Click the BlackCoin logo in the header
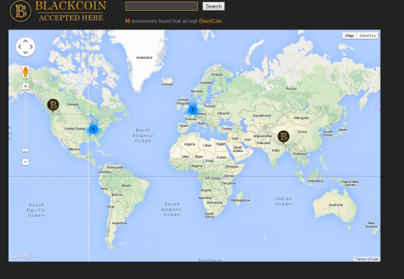404x279 pixels. 58,11
